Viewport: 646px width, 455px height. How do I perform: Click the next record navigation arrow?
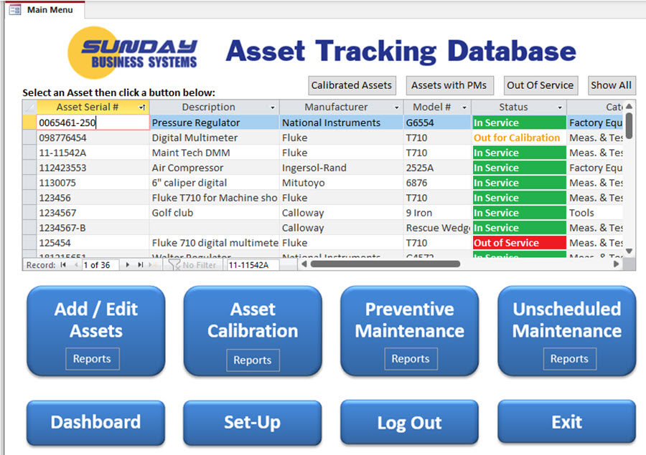coord(128,265)
